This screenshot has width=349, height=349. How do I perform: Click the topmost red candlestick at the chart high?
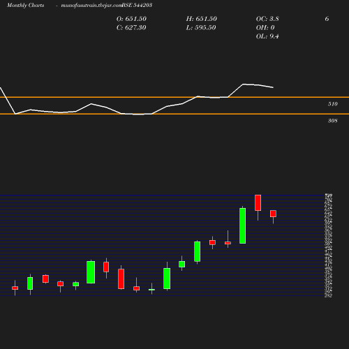(258, 203)
